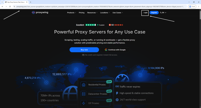Click the 190+ countries text
Image resolution: width=201 pixels, height=108 pixels.
tap(49, 100)
